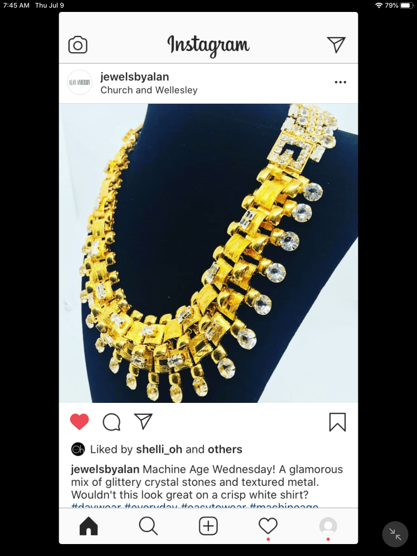Open the Search magnifier tab
Image resolution: width=417 pixels, height=556 pixels.
coord(148,526)
